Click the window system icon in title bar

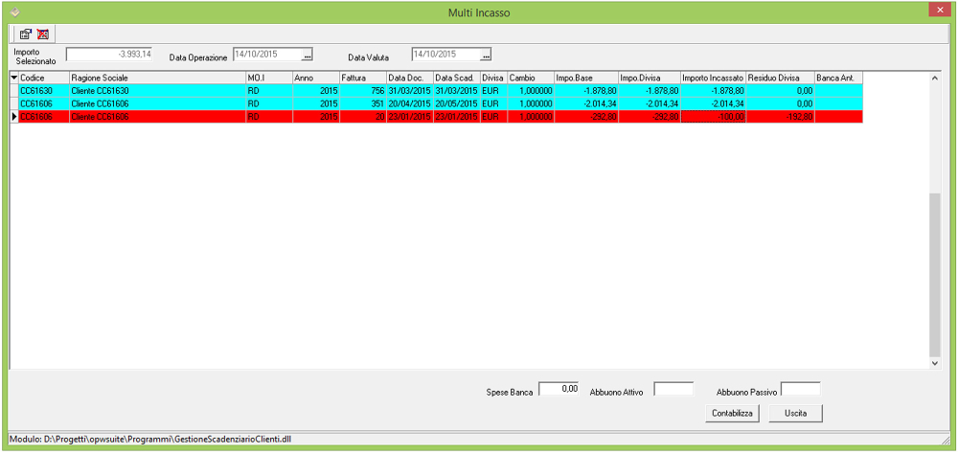pos(13,11)
